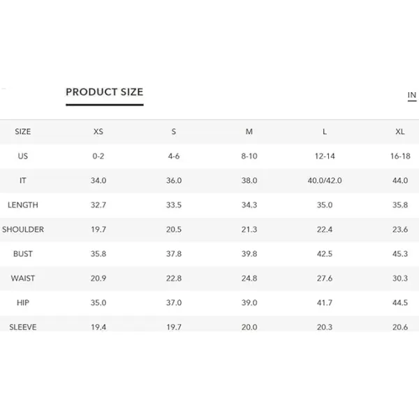Click the LENGTH row label
The width and height of the screenshot is (419, 419).
[x=23, y=205]
